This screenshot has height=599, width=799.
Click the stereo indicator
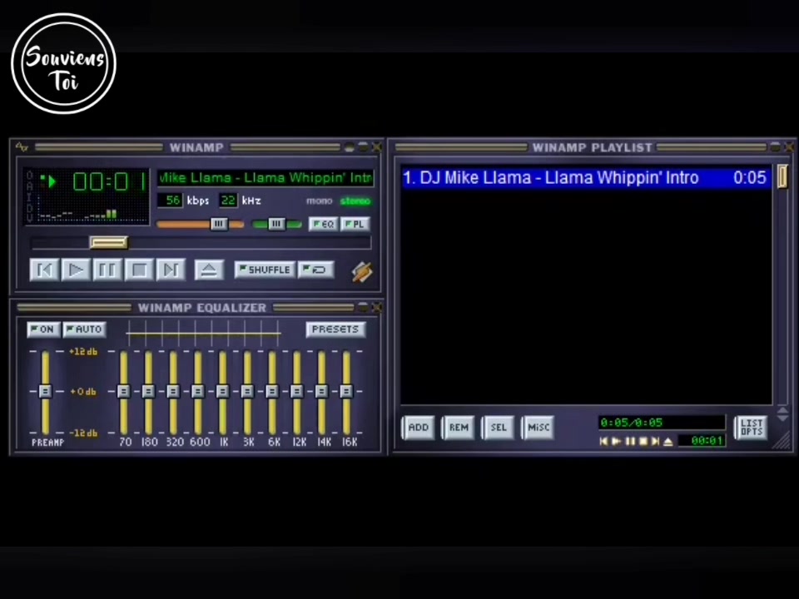tap(355, 201)
